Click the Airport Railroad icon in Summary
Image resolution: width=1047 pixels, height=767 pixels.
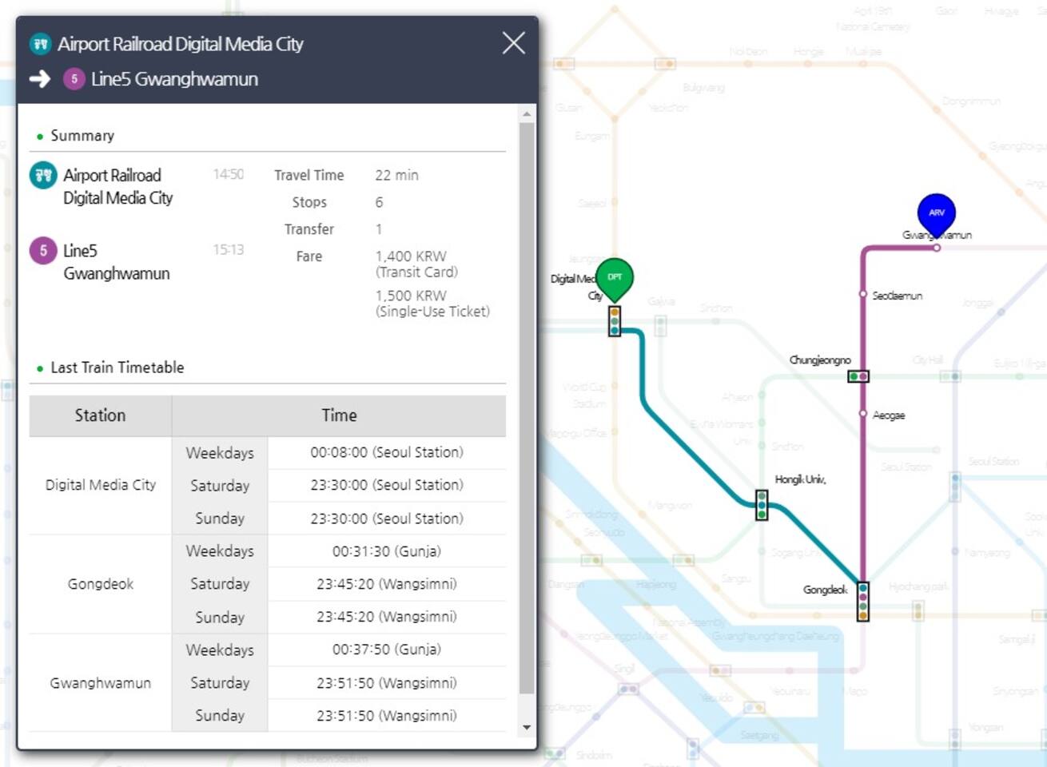43,175
